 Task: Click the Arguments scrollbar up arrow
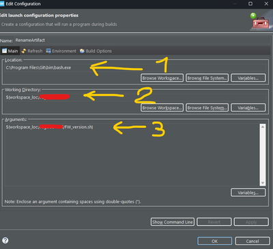263,127
